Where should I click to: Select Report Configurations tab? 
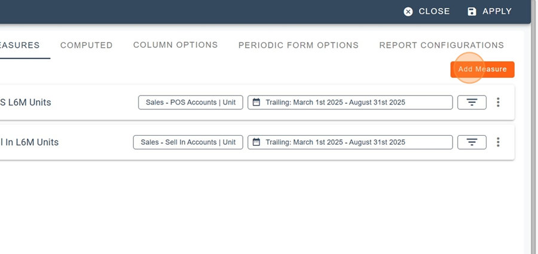[x=441, y=45]
